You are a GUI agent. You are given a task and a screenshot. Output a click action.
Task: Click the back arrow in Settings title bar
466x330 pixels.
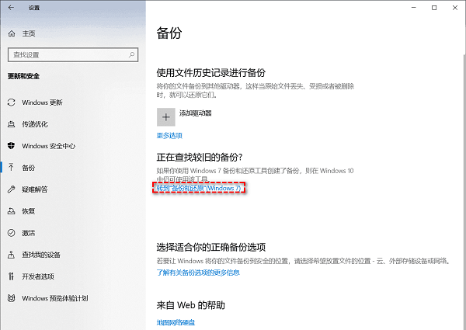pos(12,8)
